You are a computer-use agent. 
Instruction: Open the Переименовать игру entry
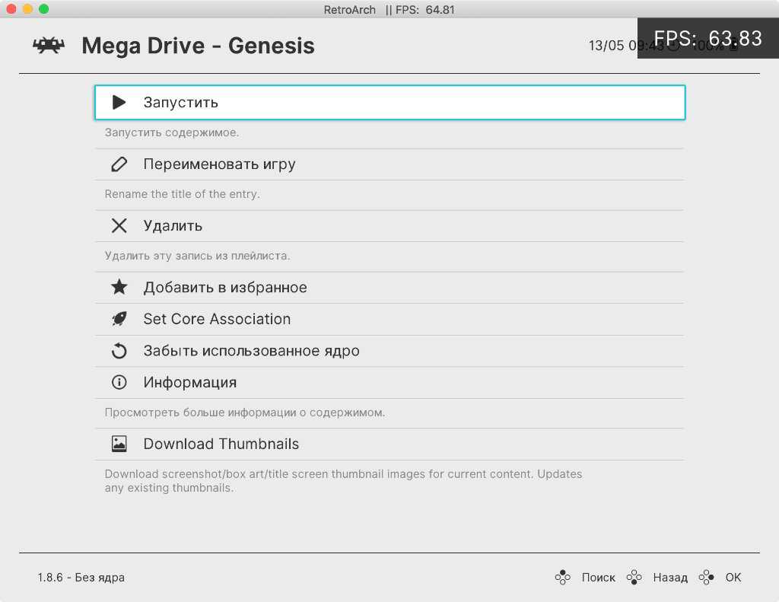(x=219, y=164)
